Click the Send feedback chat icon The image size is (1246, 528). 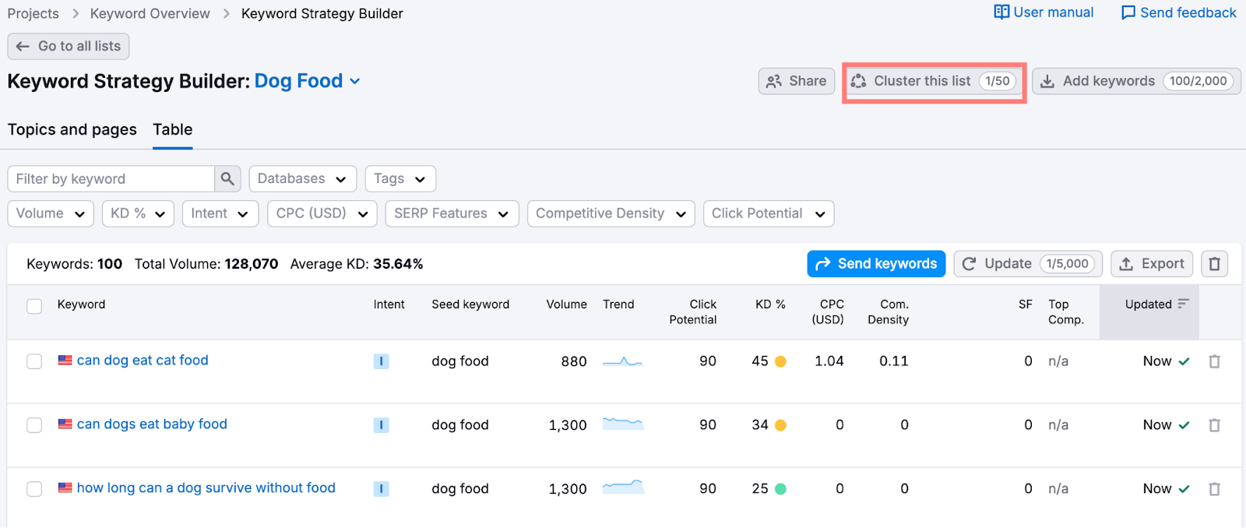click(1128, 13)
